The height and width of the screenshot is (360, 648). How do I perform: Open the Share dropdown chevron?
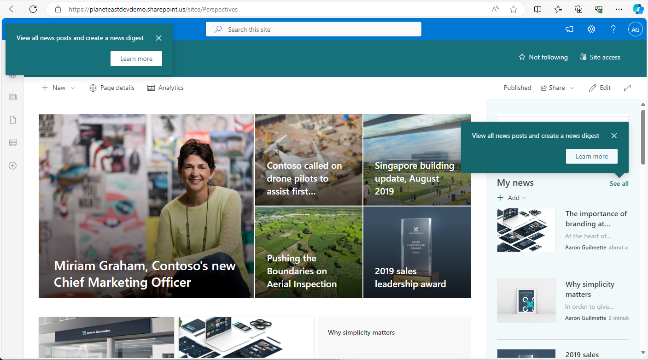click(x=572, y=88)
